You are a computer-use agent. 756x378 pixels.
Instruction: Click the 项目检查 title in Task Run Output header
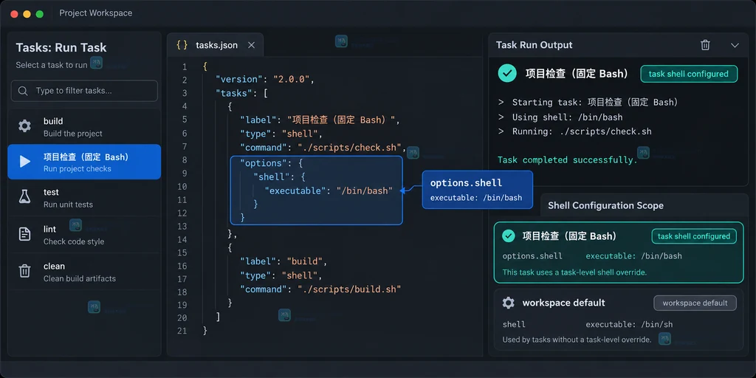[577, 74]
